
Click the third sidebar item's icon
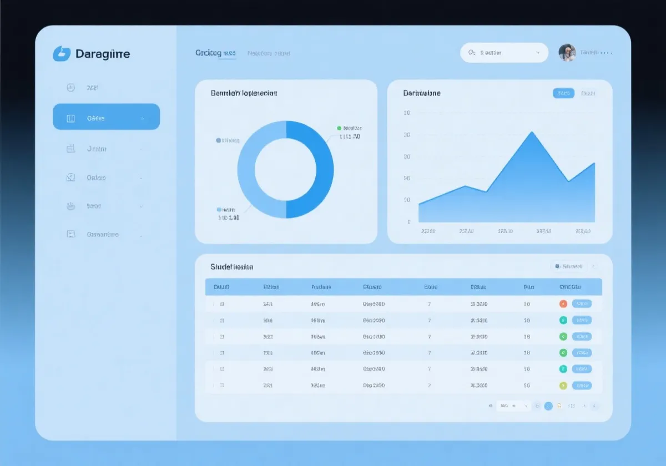click(x=70, y=149)
